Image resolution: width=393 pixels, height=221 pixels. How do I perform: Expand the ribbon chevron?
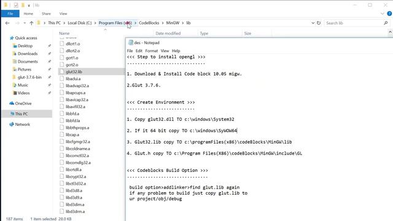382,14
